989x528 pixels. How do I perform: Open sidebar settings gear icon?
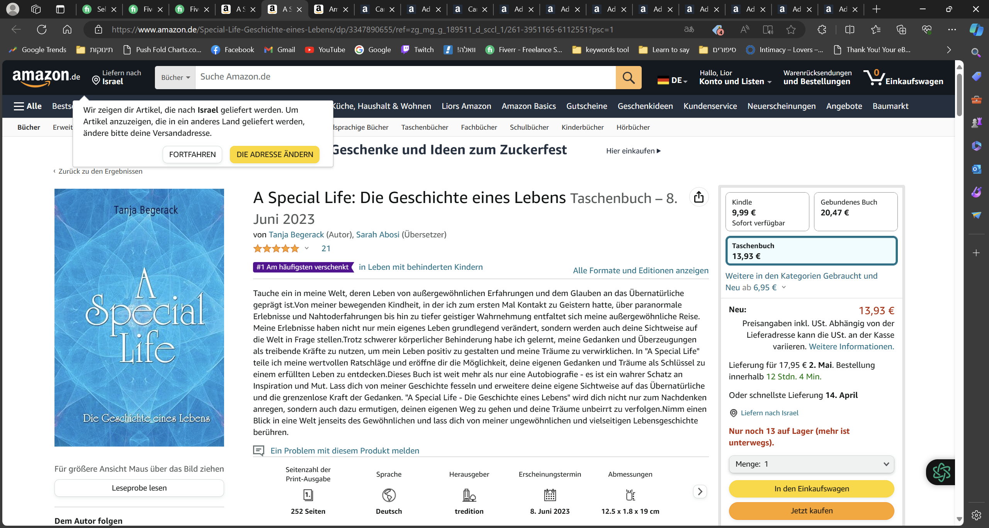(x=976, y=515)
